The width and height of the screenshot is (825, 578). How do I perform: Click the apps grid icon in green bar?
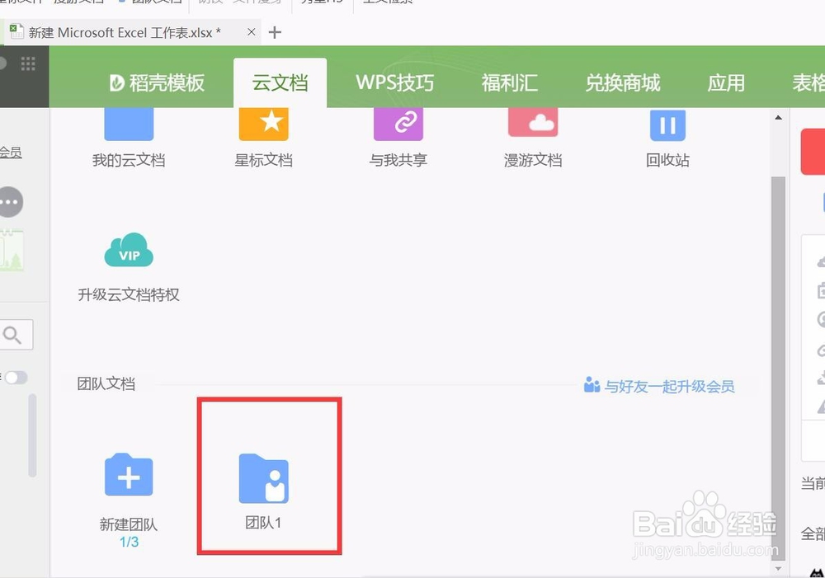[x=28, y=63]
